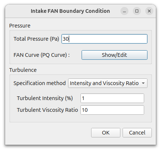This screenshot has width=161, height=151.
Task: Close the dialog using the X icon
Action: [x=149, y=11]
